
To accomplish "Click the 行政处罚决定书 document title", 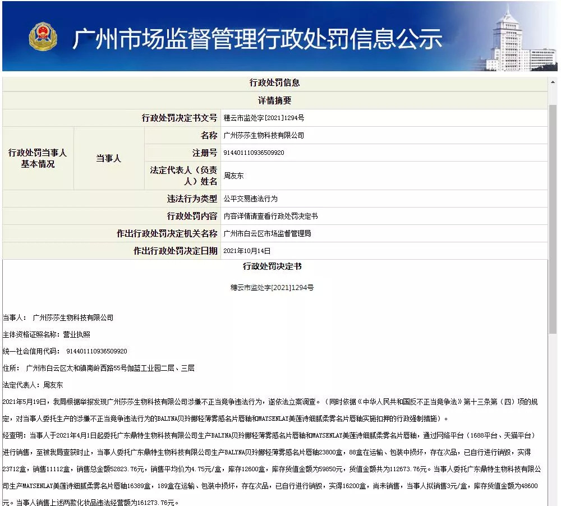I will click(272, 266).
